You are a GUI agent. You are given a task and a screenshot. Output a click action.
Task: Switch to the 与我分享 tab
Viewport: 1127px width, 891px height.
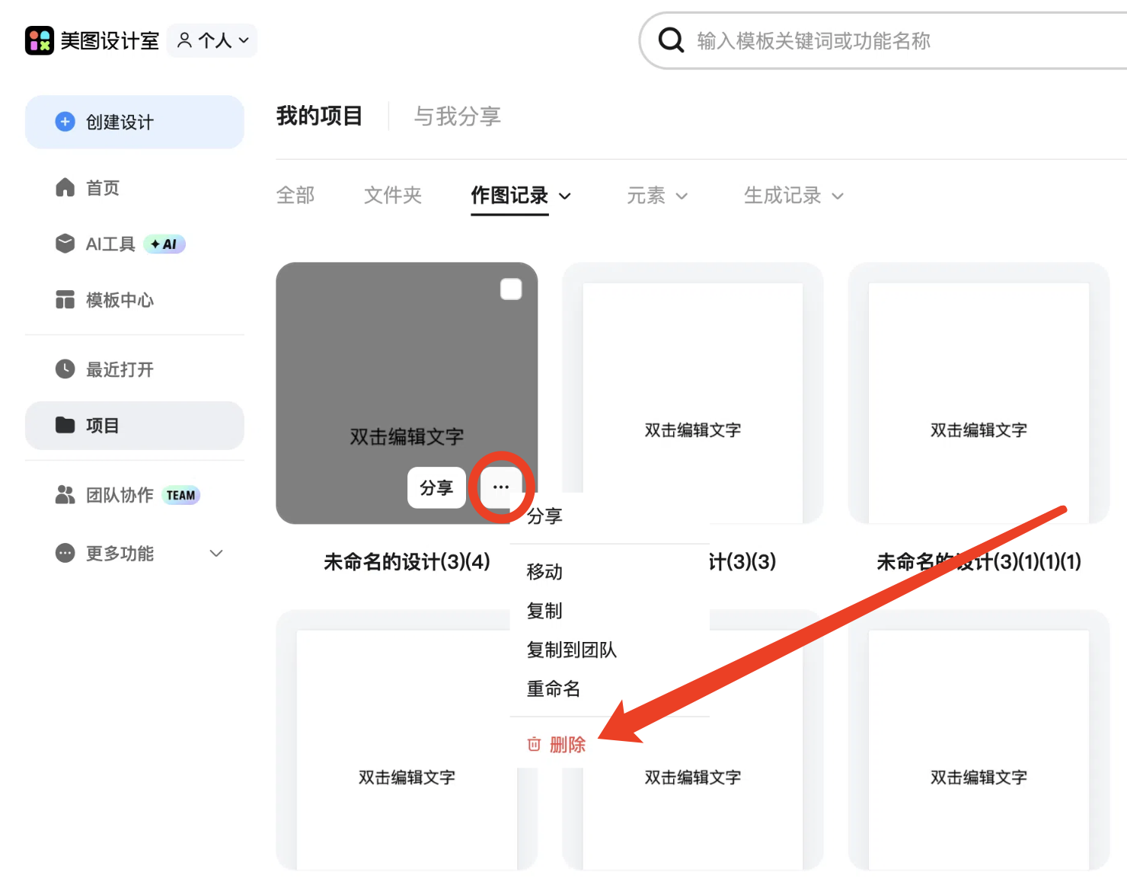coord(457,117)
